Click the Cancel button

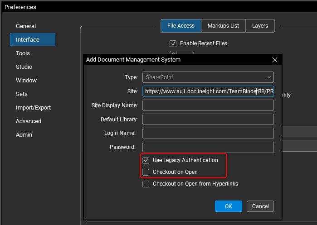coord(260,206)
